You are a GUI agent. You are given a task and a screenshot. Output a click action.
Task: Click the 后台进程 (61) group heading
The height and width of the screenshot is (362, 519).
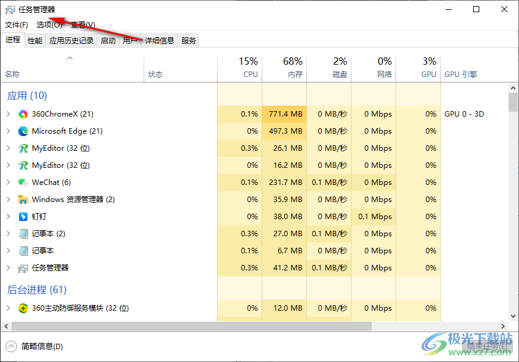(37, 290)
